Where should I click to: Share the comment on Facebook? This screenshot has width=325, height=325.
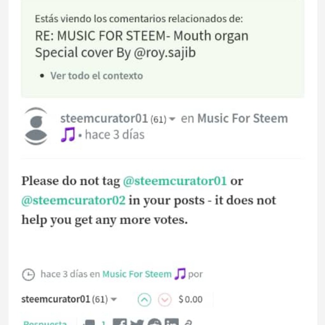119,322
